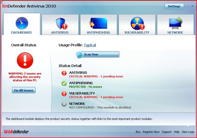Click the bitdefender logo at the bottom
The height and width of the screenshot is (138, 197).
tap(16, 132)
